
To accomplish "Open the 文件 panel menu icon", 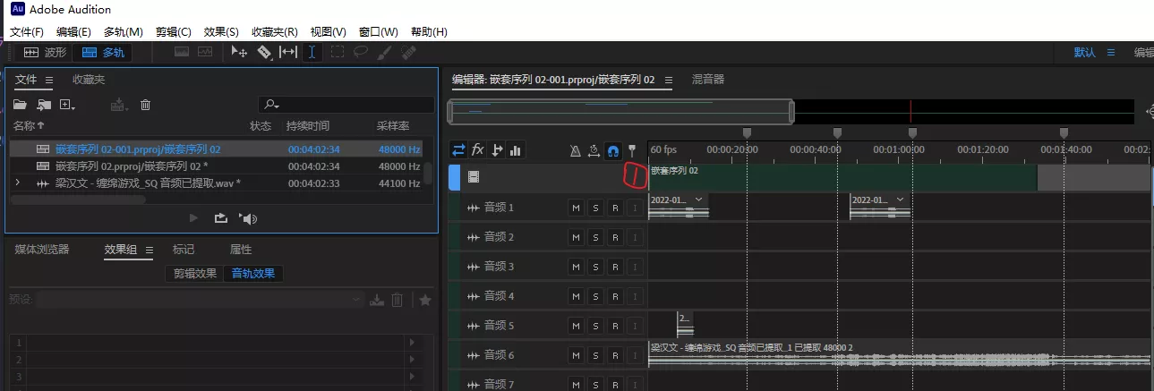I will click(x=49, y=80).
